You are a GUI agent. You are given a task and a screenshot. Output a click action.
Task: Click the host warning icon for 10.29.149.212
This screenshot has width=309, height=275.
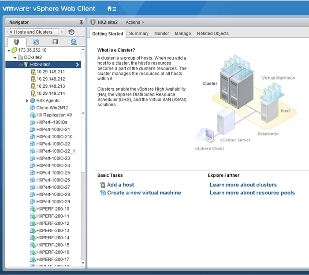(x=34, y=79)
